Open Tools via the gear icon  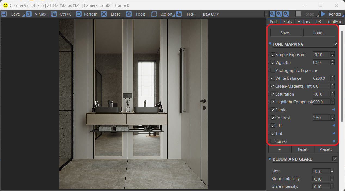coord(129,14)
